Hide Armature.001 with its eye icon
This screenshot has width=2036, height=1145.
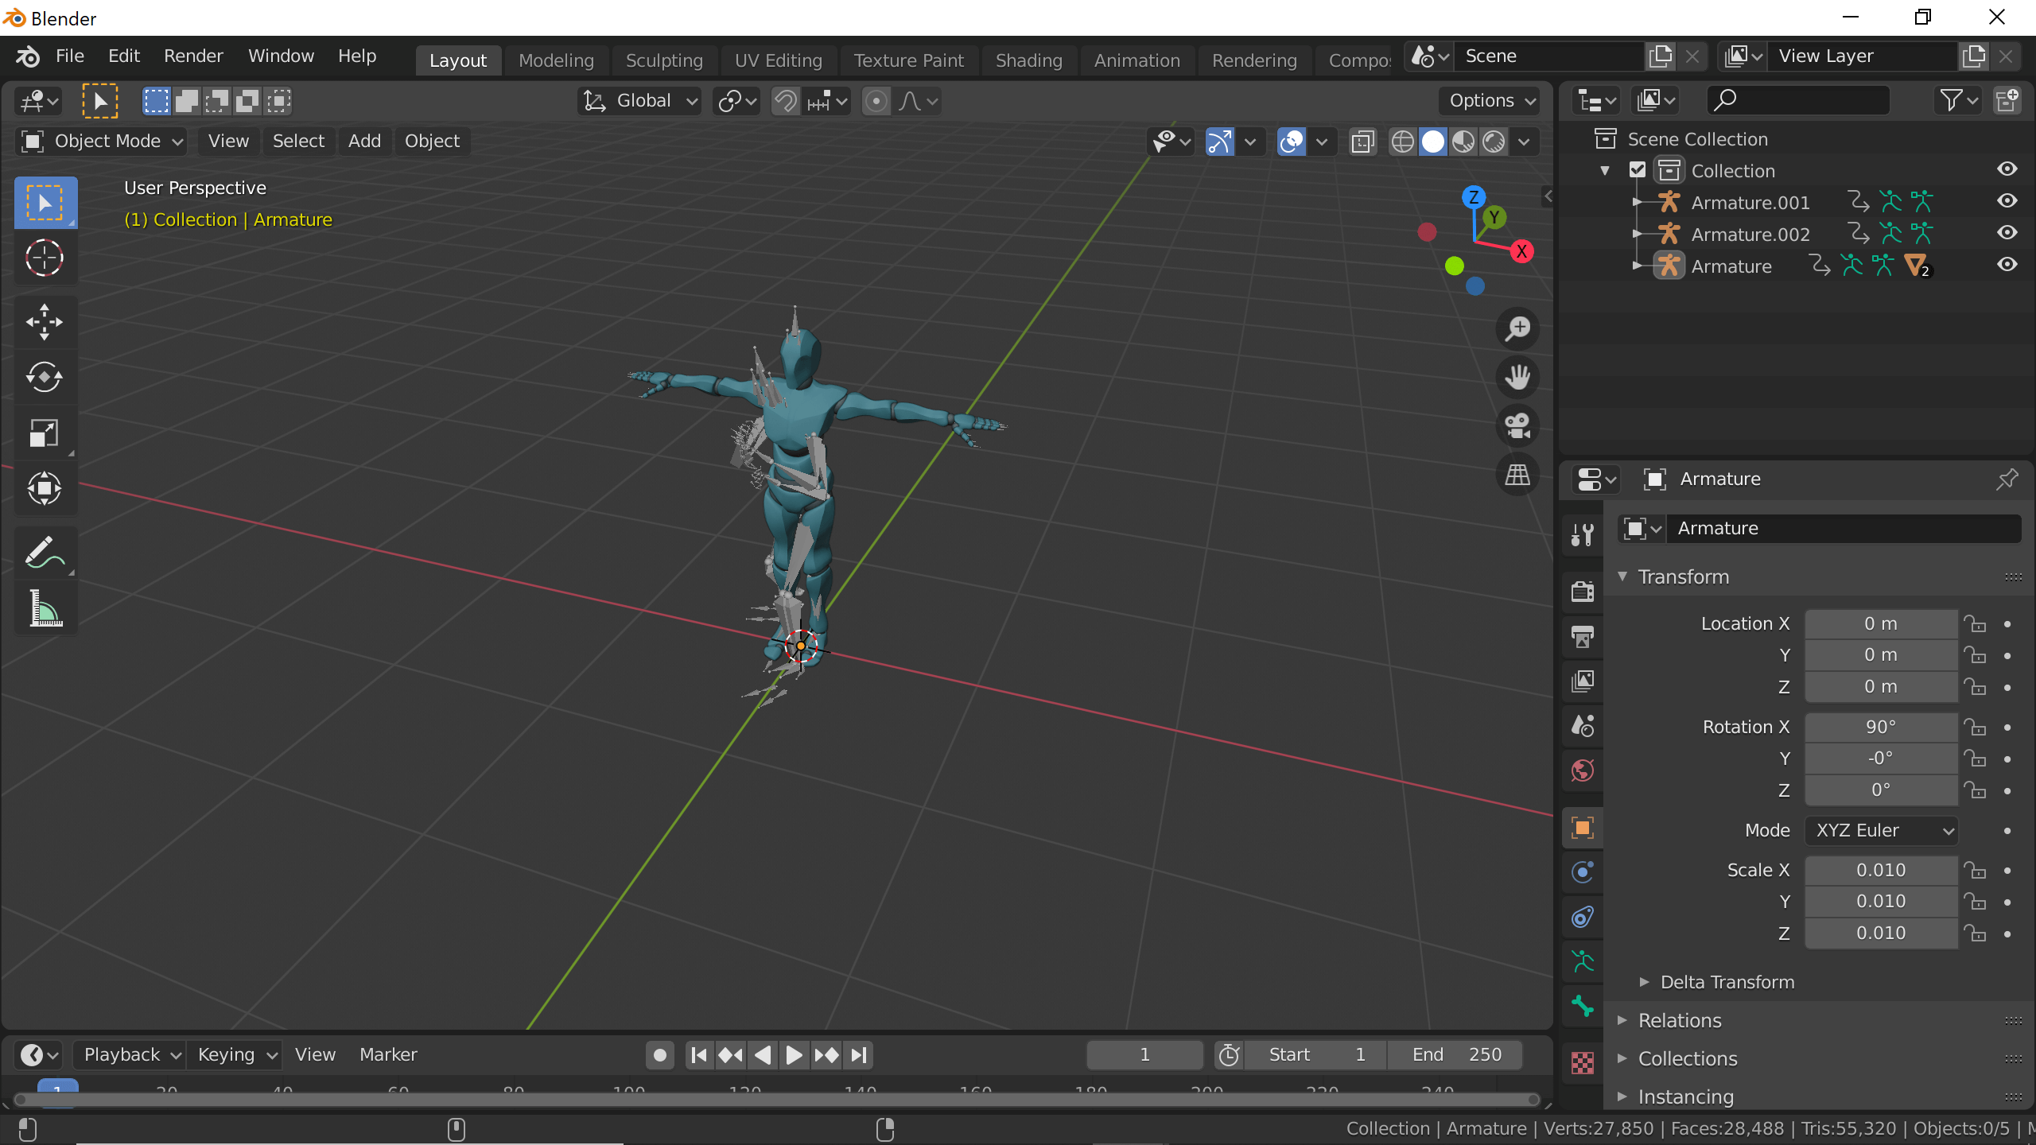click(x=2007, y=201)
